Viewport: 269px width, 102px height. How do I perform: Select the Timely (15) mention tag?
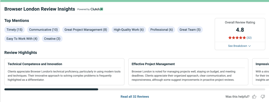(14, 30)
